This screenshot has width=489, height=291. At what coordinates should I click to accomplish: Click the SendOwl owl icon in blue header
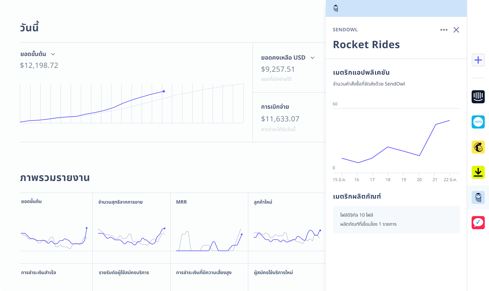336,8
